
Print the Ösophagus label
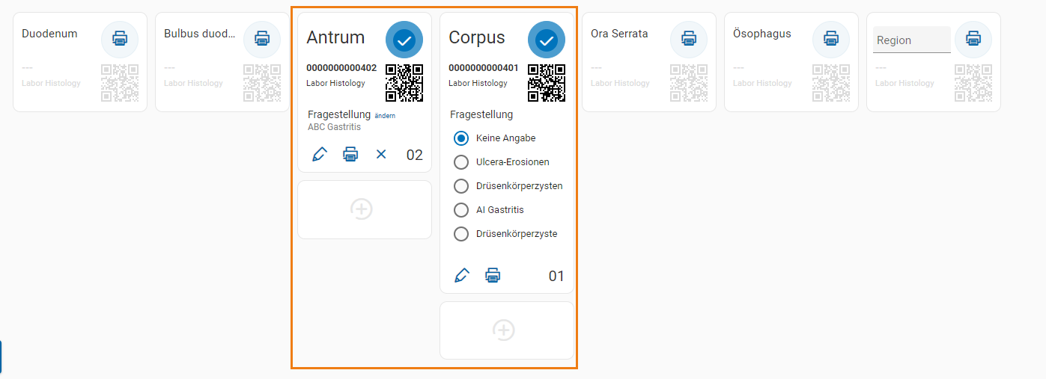[x=831, y=39]
